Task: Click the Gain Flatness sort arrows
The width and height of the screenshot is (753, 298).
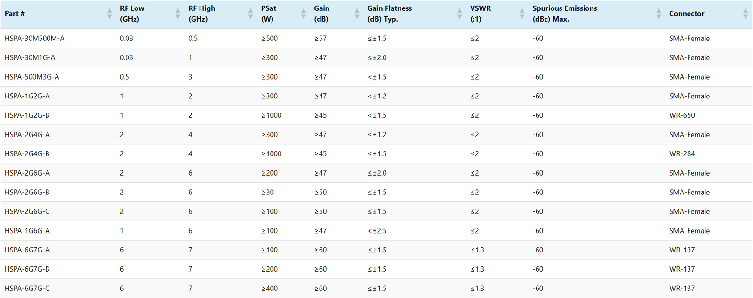Action: (x=459, y=14)
